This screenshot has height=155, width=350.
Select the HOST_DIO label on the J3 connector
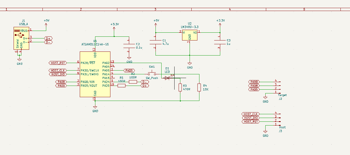[x=251, y=118]
